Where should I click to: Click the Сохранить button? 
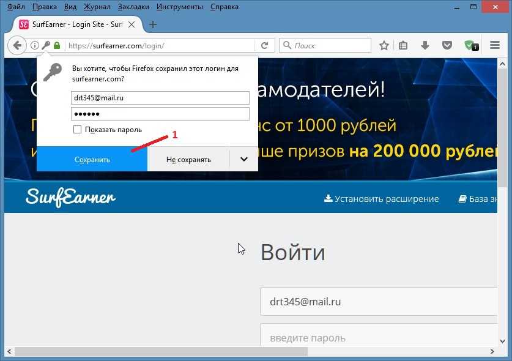tap(92, 159)
